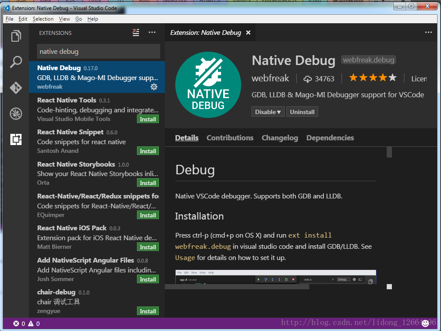441x331 pixels.
Task: Open the Disable dropdown button
Action: coord(268,112)
